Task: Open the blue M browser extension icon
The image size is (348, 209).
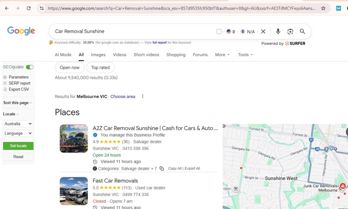Action: (x=338, y=8)
